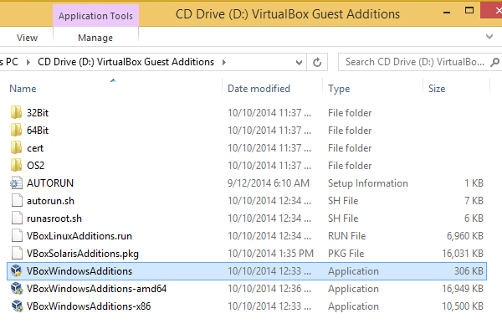This screenshot has width=502, height=329.
Task: Select the OS2 folder name
Action: pyautogui.click(x=35, y=166)
